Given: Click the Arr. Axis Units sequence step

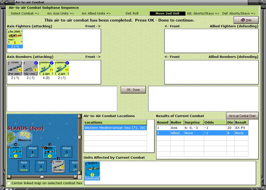Looking at the screenshot, I should (x=60, y=13).
